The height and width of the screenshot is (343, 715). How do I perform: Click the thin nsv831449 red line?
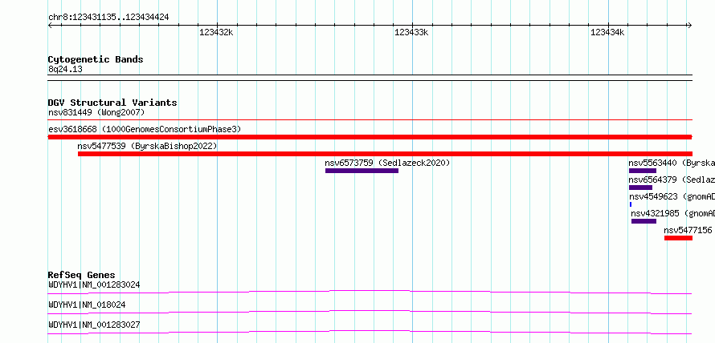coord(370,120)
